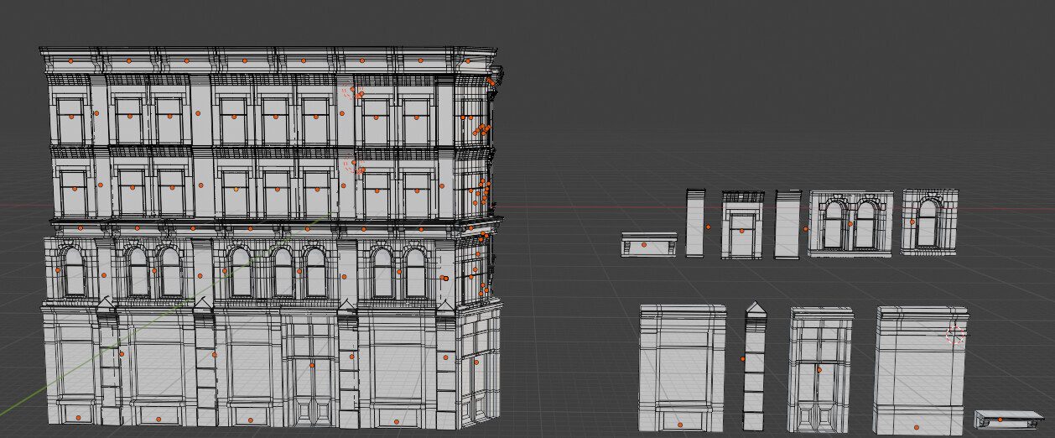Select the large shopfront panel near the 3D cursor
This screenshot has width=1055, height=438.
(920, 370)
